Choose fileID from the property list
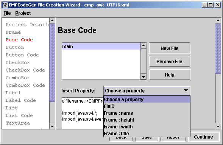Image resolution: width=223 pixels, height=145 pixels. 147,106
